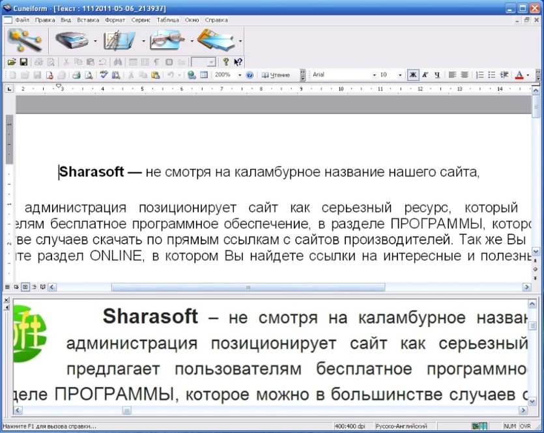Click the context help arrow question icon

click(x=238, y=62)
